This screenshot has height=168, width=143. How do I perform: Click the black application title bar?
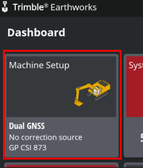point(71,8)
